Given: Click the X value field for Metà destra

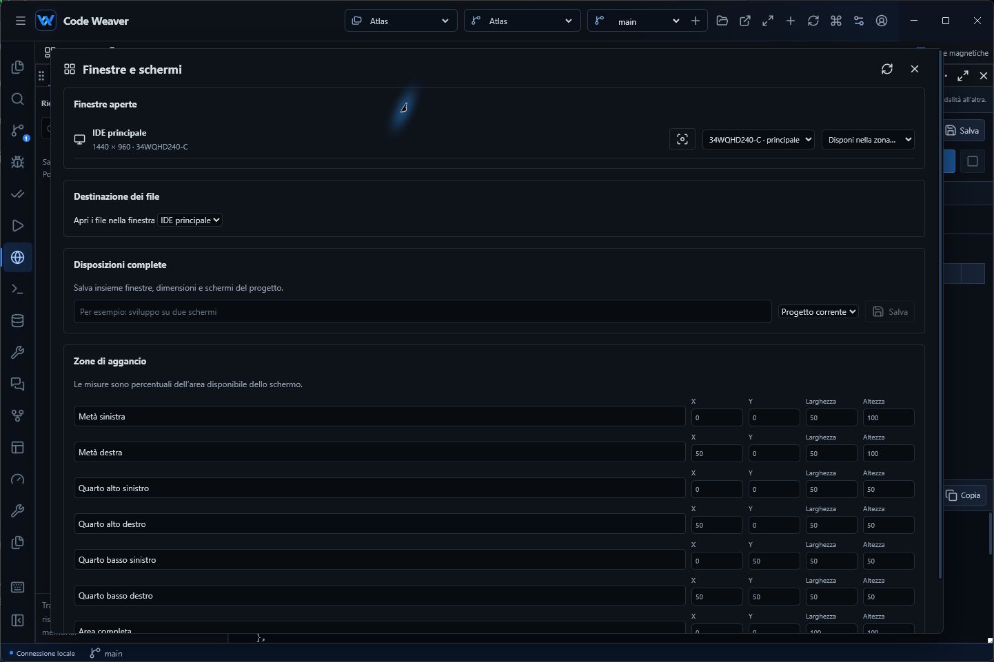Looking at the screenshot, I should 717,453.
